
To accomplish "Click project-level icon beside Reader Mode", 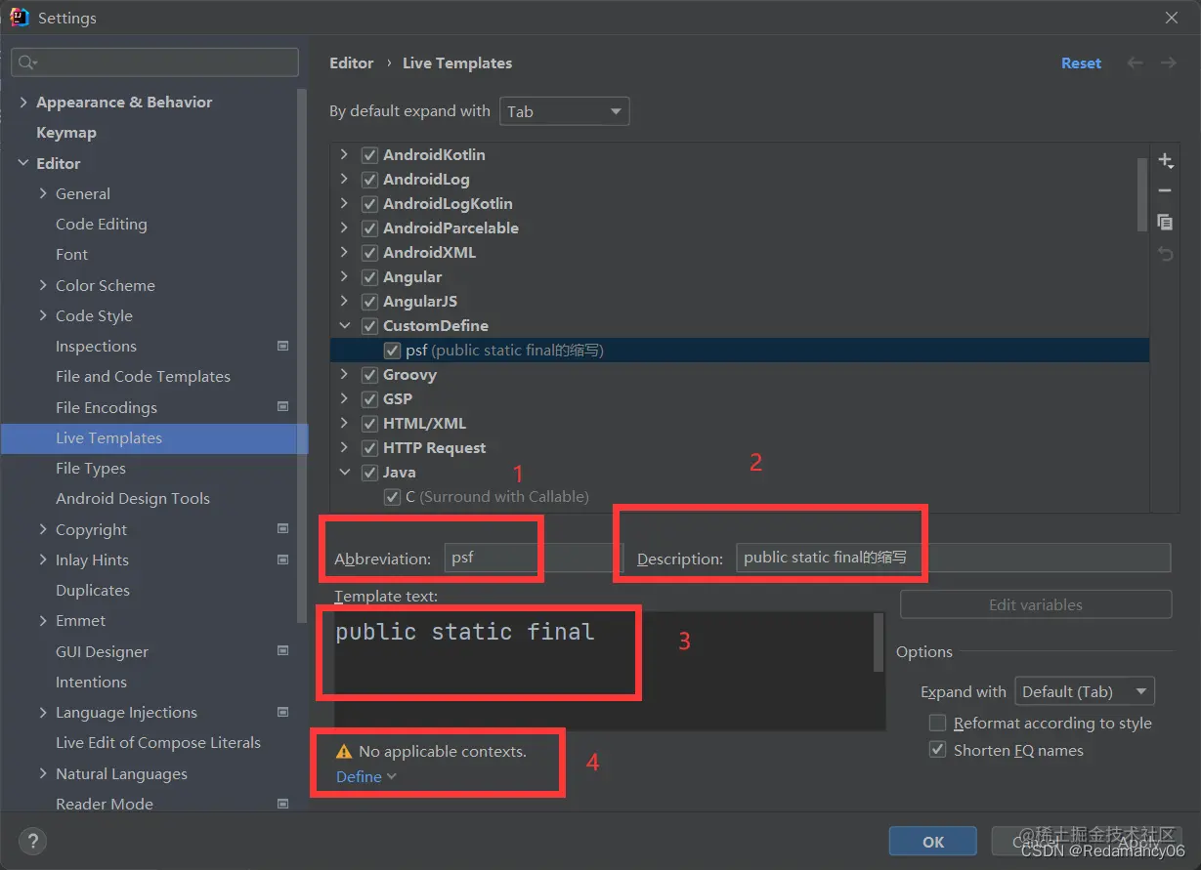I will 283,804.
